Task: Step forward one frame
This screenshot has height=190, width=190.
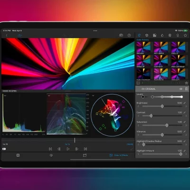Action: pyautogui.click(x=77, y=149)
